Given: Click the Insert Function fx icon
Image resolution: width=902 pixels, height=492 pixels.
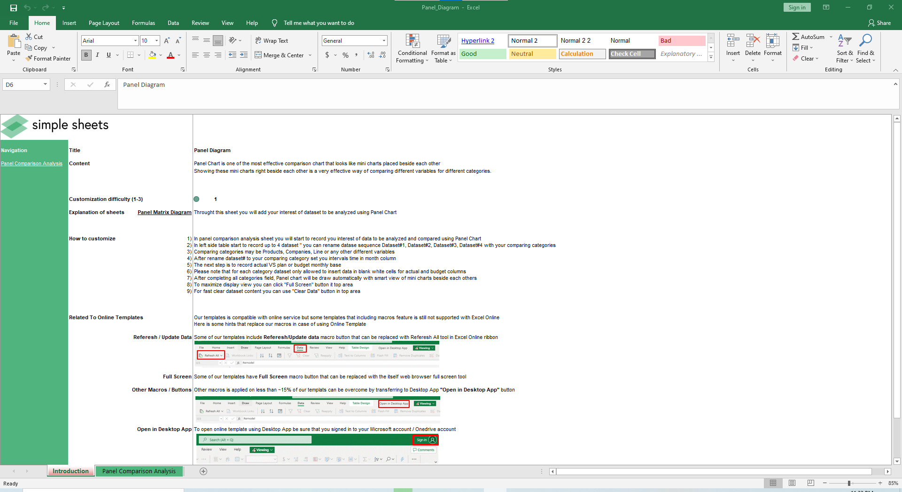Looking at the screenshot, I should click(107, 85).
